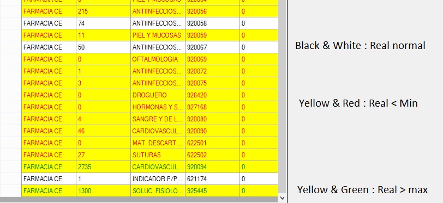
Task: Click code cell 925445
Action: tap(212, 191)
